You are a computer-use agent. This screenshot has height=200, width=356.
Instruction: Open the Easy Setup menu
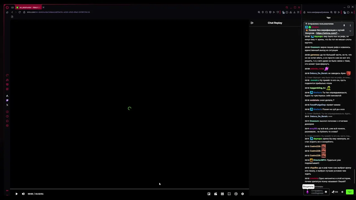click(298, 12)
